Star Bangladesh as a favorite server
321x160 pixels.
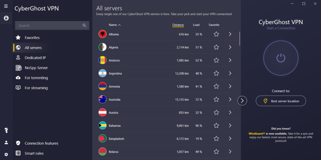(x=216, y=139)
